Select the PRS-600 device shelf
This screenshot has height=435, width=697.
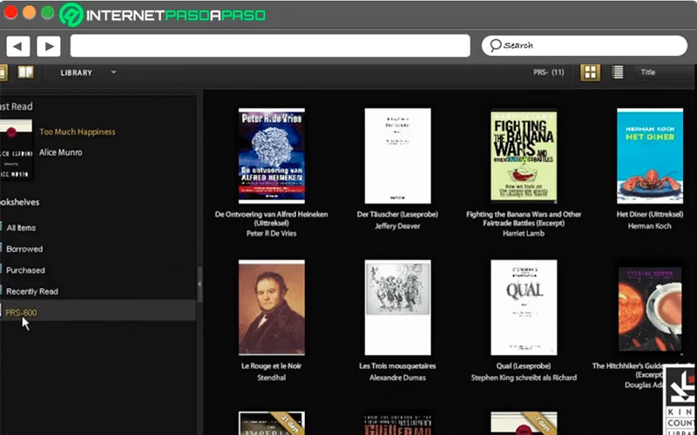[21, 312]
